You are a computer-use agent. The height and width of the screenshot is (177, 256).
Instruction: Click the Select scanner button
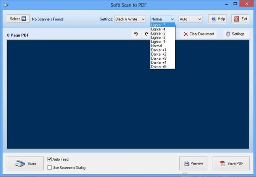(18, 19)
